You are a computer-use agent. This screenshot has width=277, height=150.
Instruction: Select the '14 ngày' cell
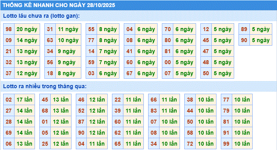click(x=27, y=40)
